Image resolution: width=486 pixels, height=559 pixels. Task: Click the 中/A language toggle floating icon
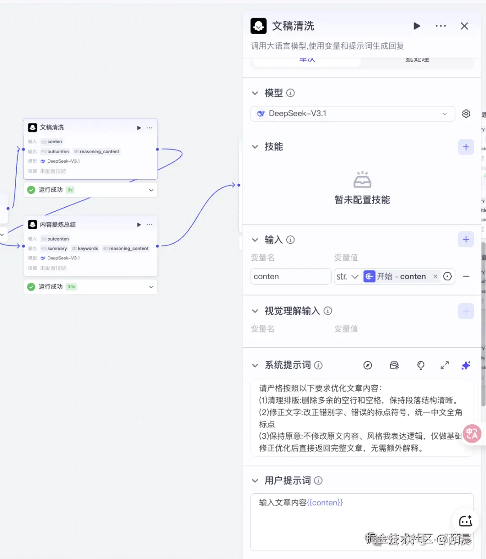472,434
